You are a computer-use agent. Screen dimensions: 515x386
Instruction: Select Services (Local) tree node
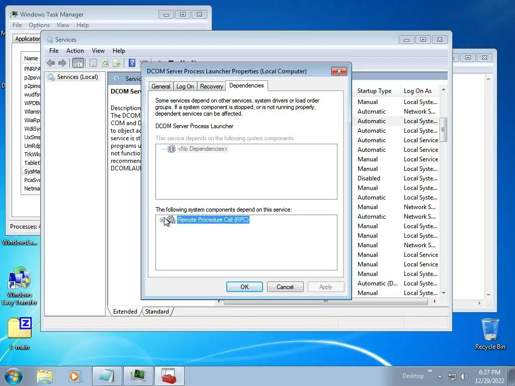coord(77,77)
